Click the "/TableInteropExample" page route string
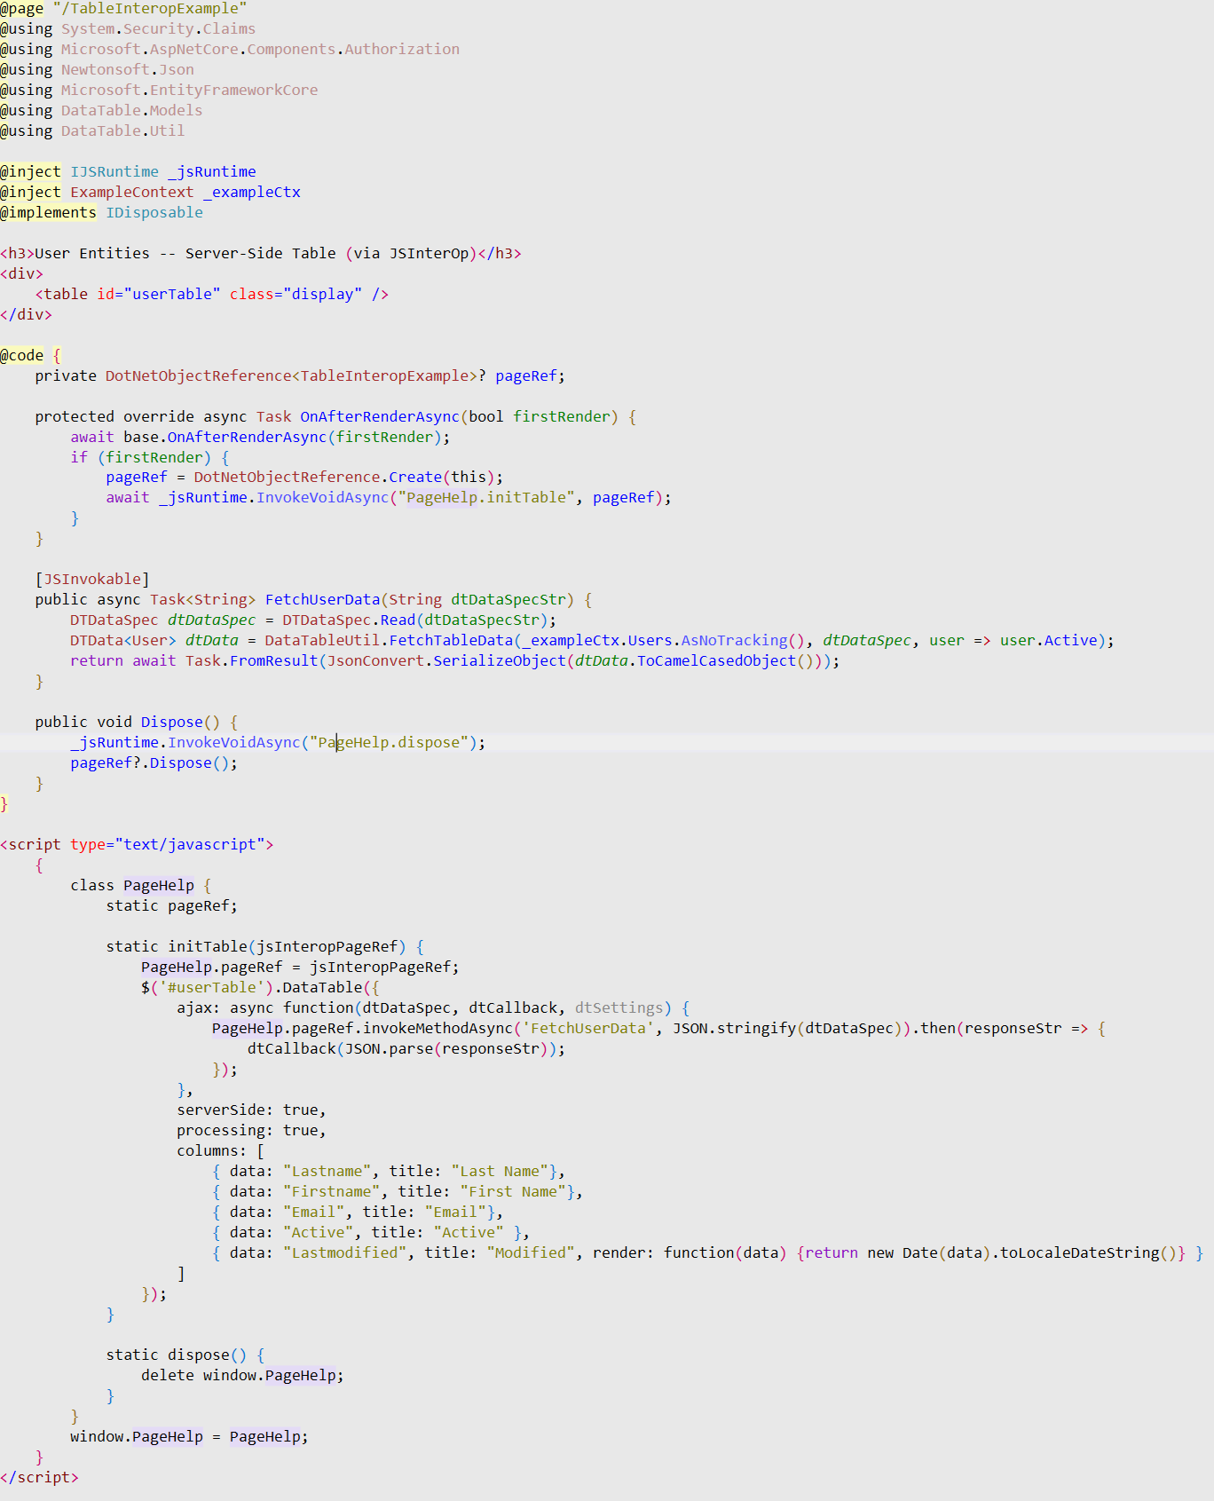The height and width of the screenshot is (1501, 1214). coord(150,9)
